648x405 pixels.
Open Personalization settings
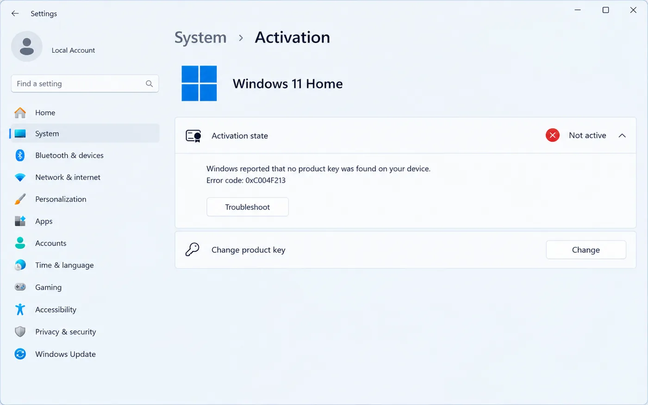click(x=84, y=199)
